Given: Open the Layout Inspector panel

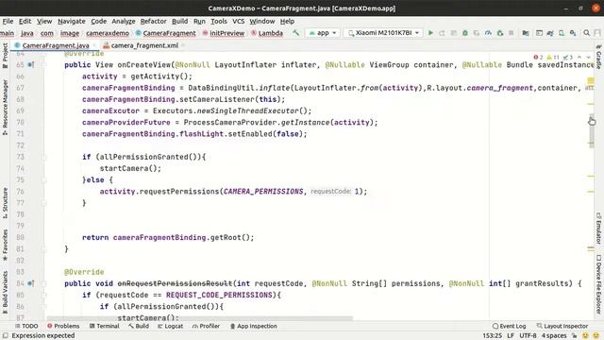Looking at the screenshot, I should (562, 326).
